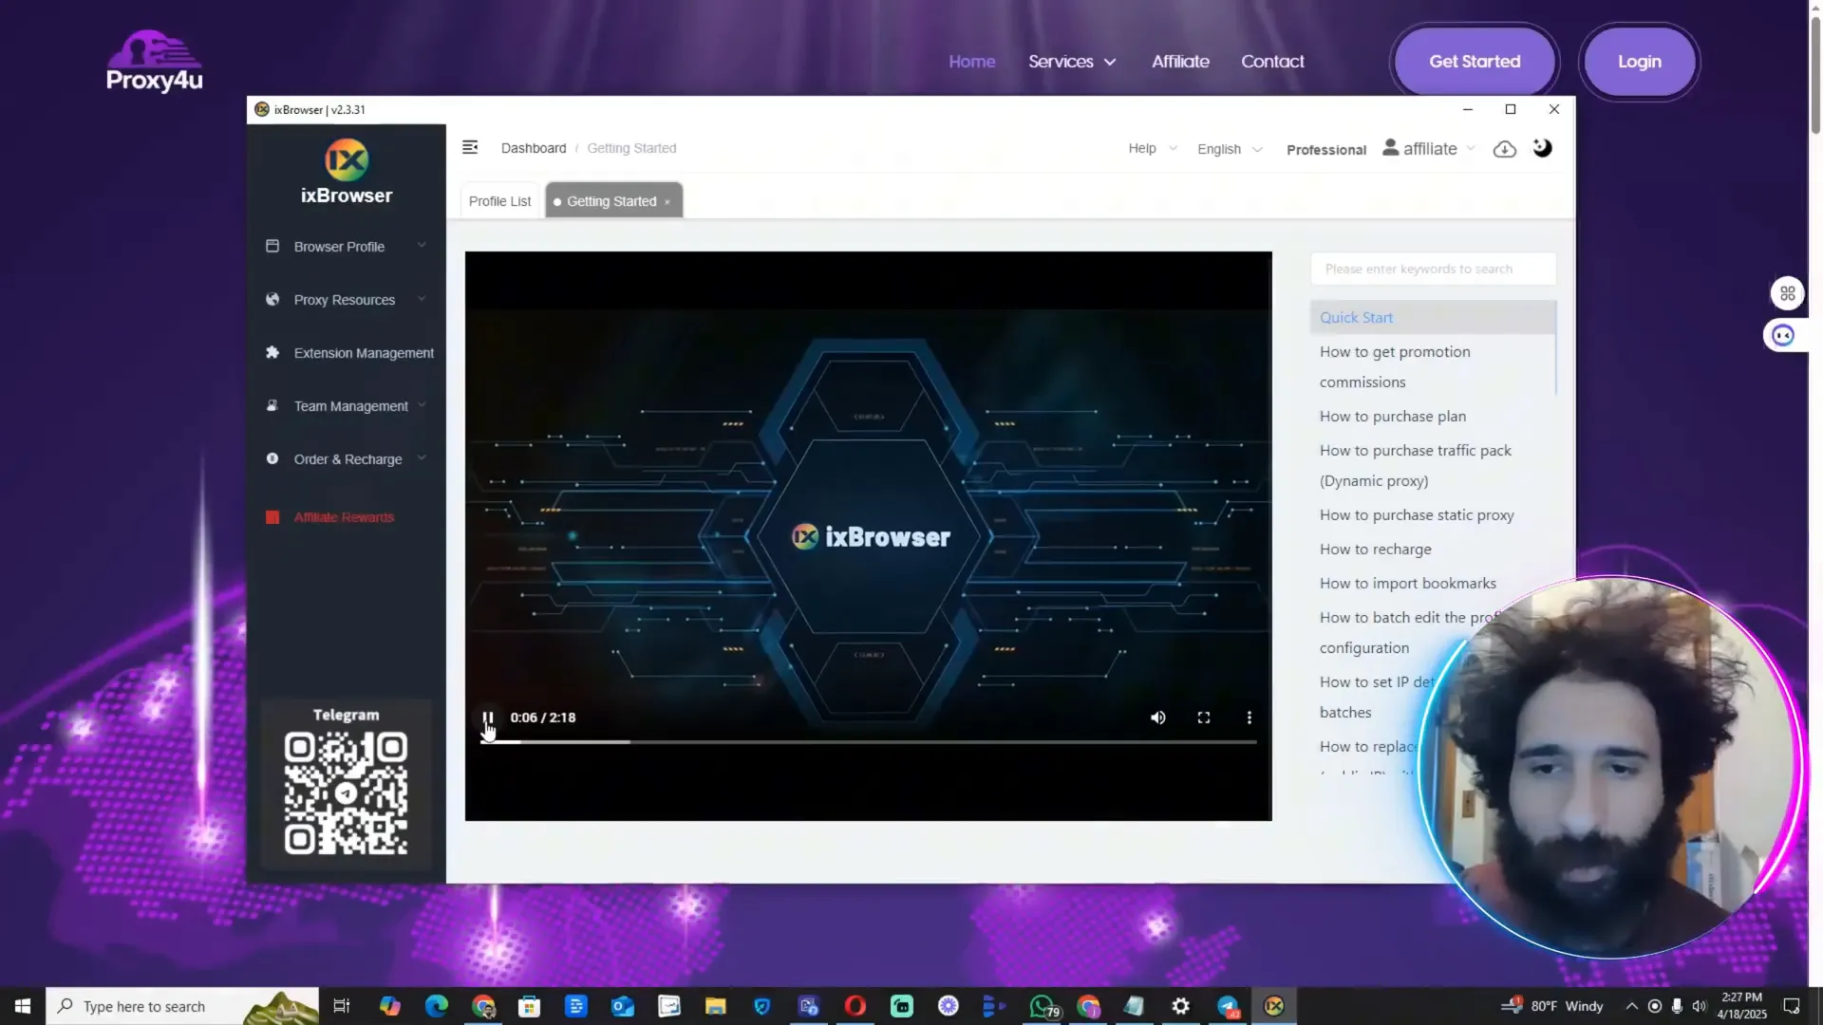Show hidden system tray icons
This screenshot has width=1823, height=1025.
pyautogui.click(x=1631, y=1006)
